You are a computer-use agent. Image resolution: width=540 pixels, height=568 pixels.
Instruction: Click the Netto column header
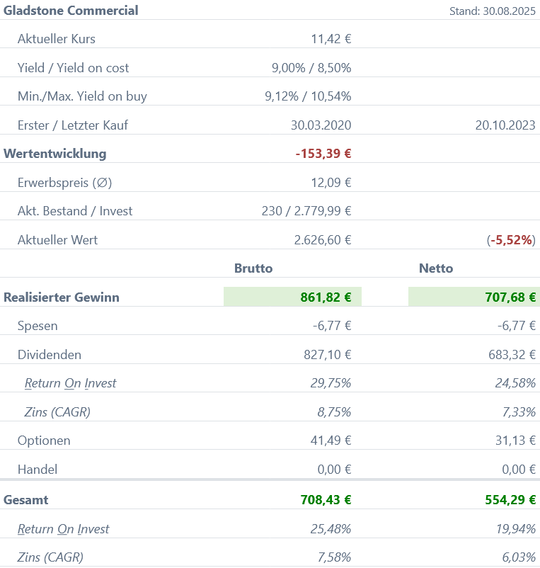tap(436, 268)
